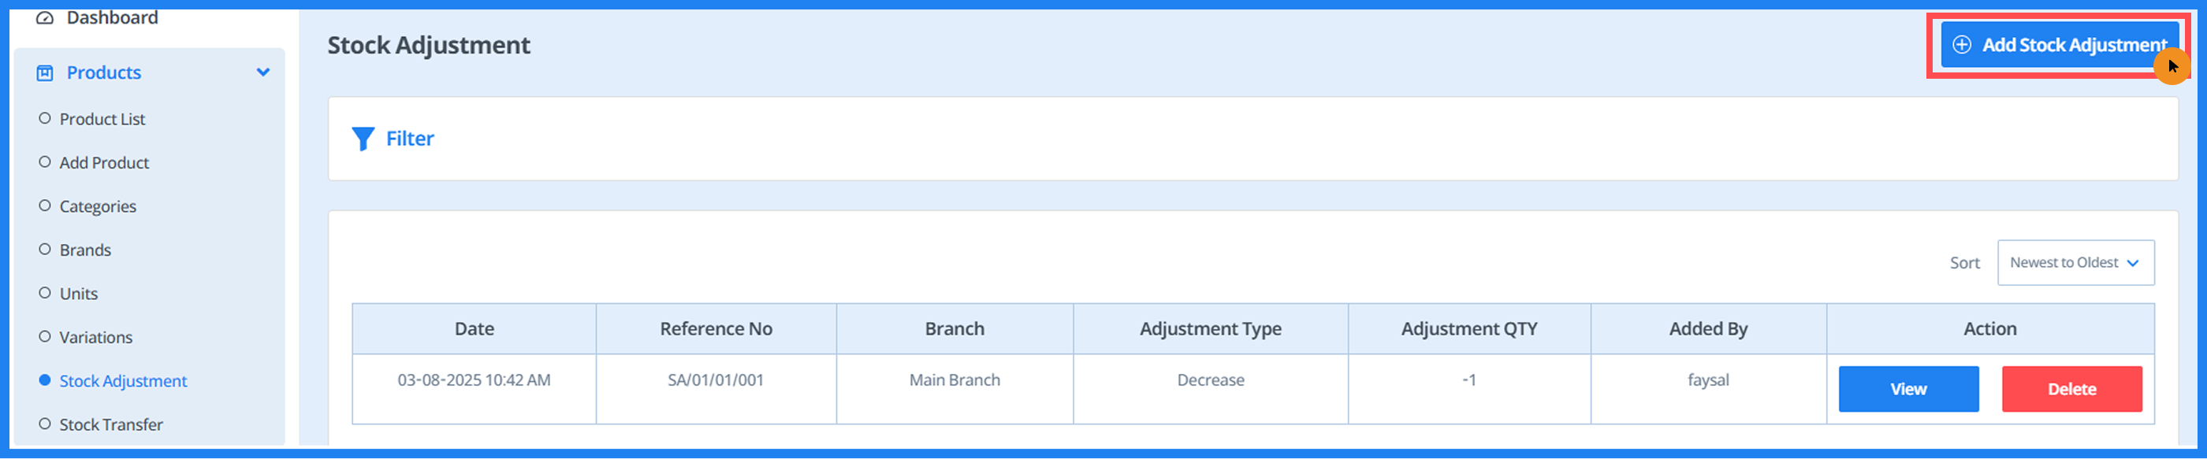Screen dimensions: 2207x459
Task: Open Add Product in sidebar
Action: (x=104, y=163)
